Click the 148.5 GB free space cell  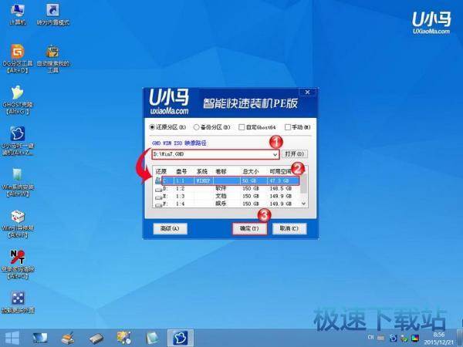click(x=281, y=188)
